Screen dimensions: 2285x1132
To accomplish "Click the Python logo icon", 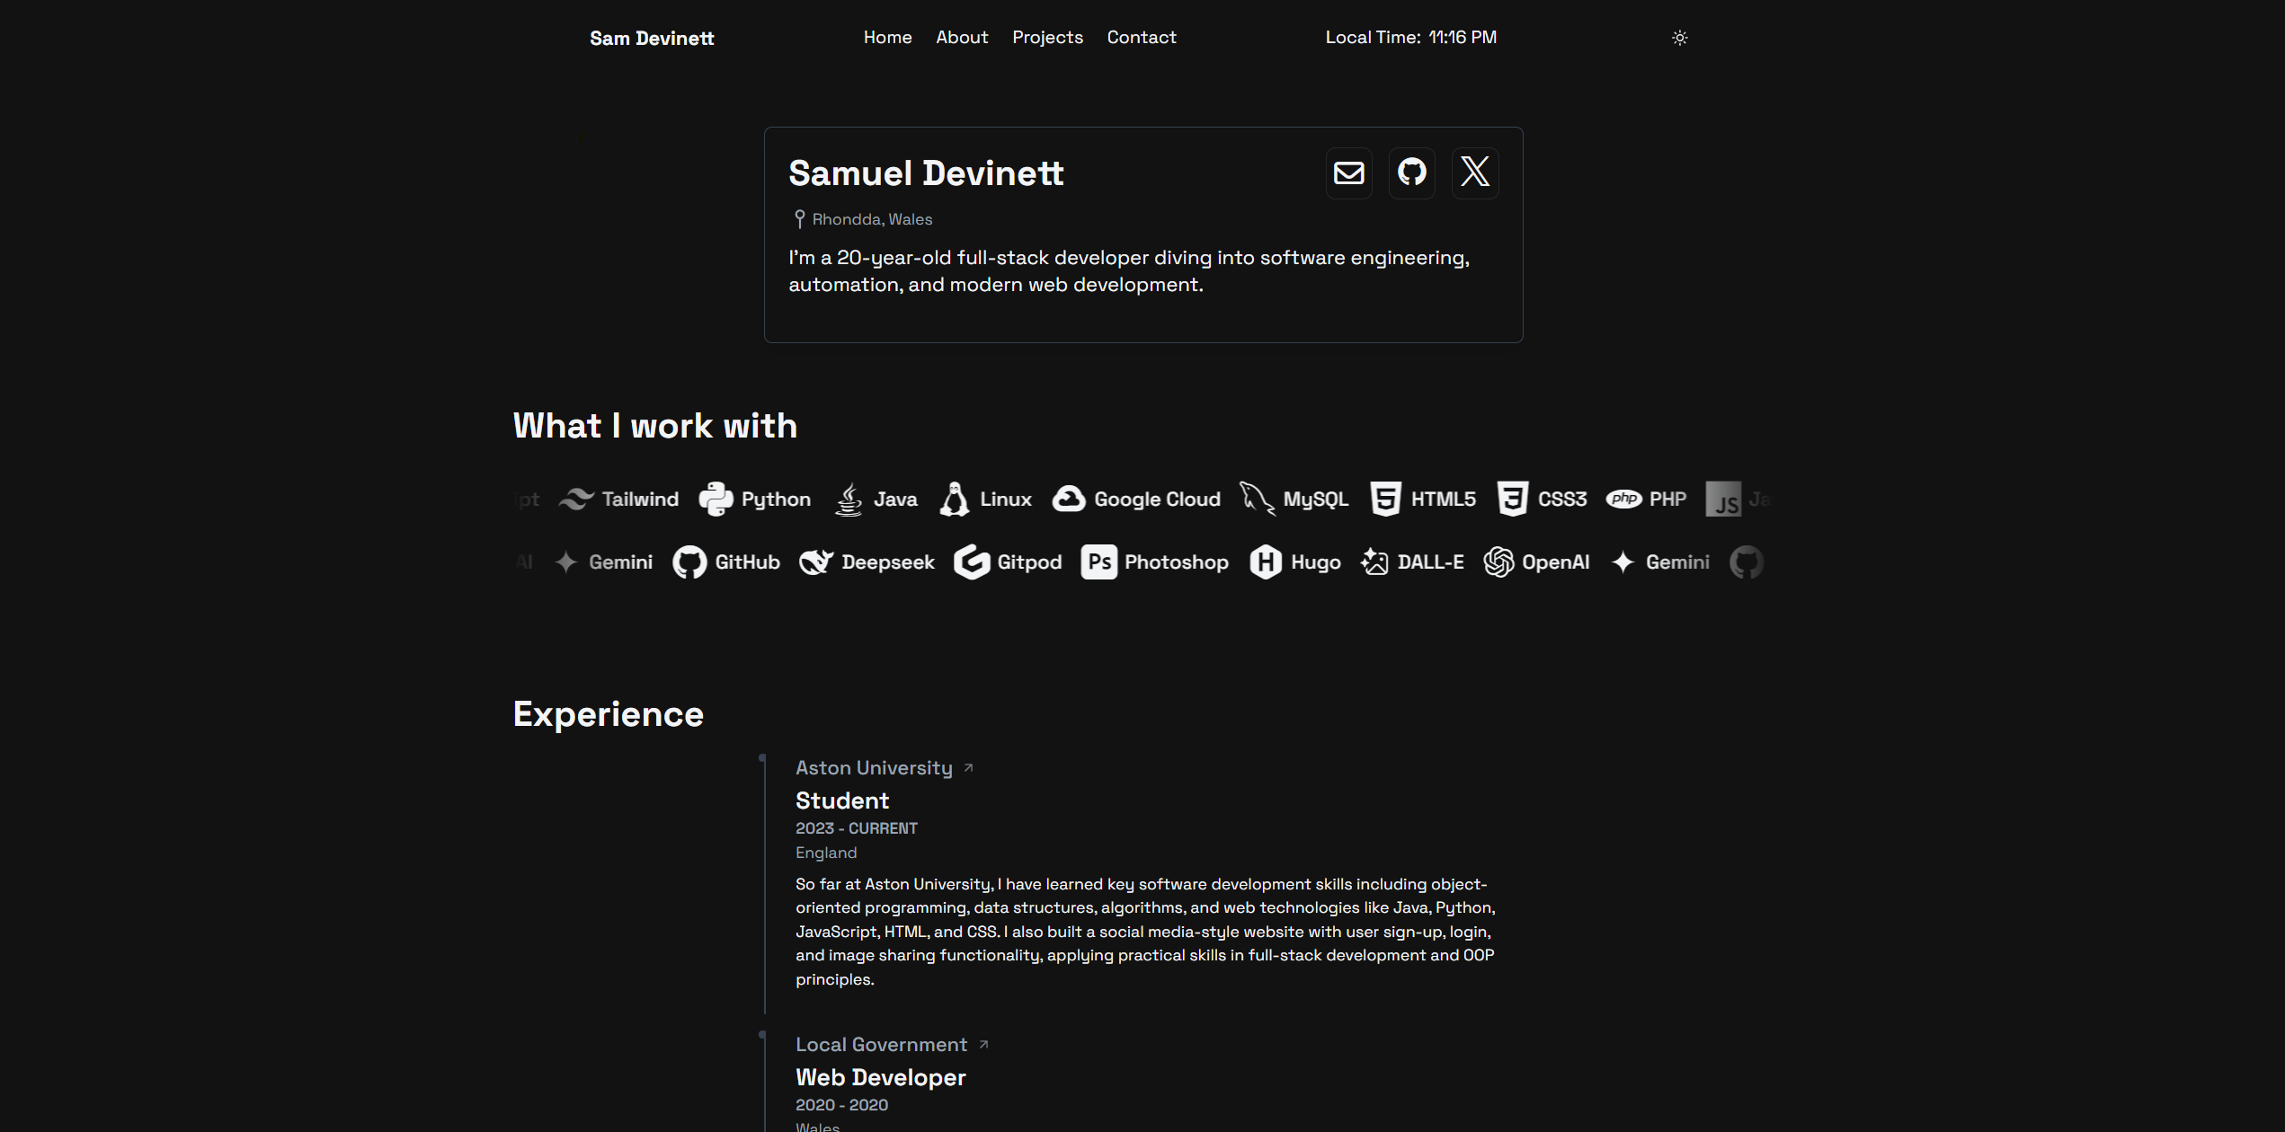I will coord(716,500).
